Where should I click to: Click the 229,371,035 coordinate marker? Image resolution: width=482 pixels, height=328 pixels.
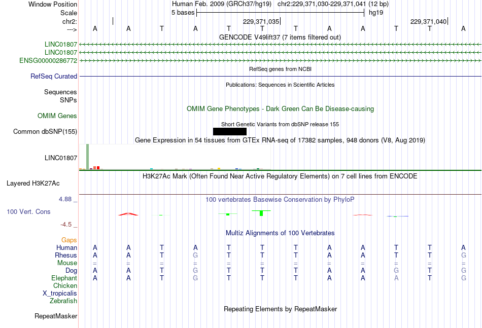261,21
